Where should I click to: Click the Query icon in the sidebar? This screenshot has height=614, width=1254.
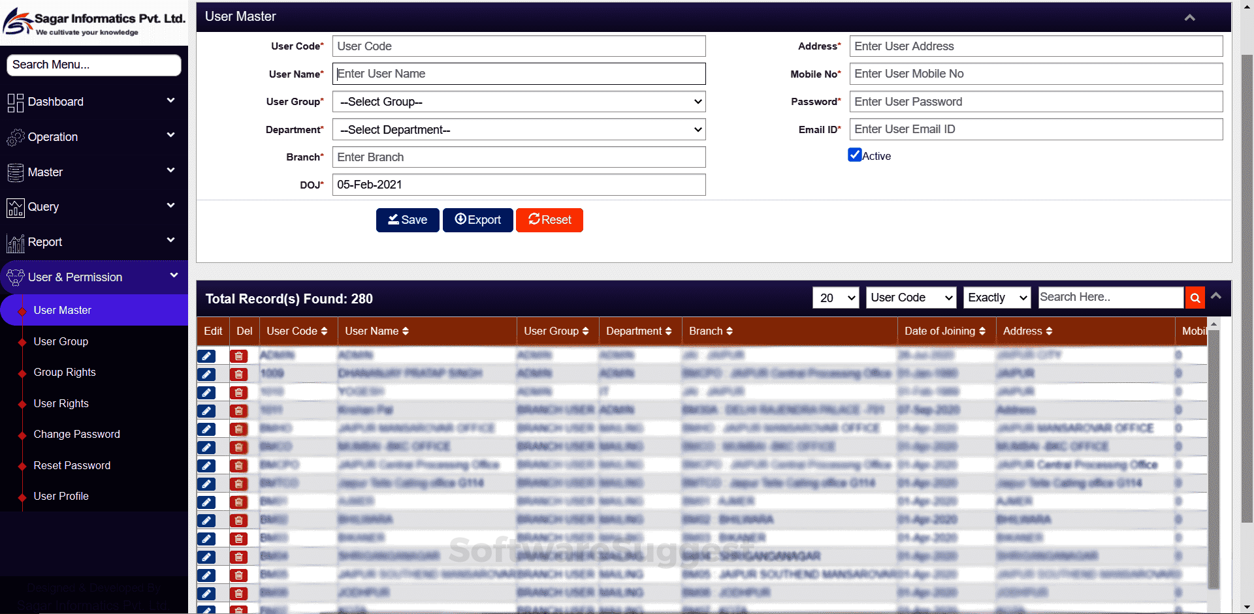[14, 207]
